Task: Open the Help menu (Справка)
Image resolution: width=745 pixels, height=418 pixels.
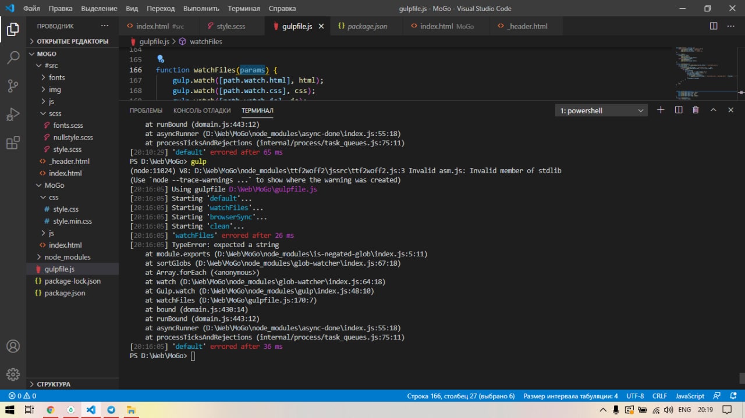Action: (282, 9)
